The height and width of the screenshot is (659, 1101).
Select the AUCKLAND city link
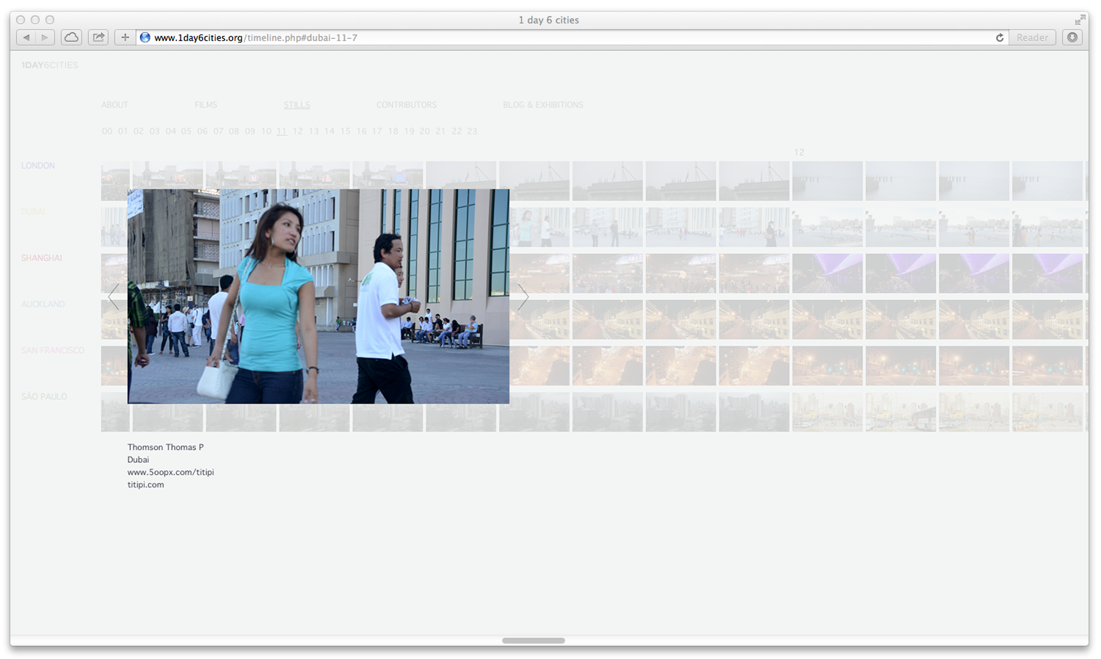[43, 305]
